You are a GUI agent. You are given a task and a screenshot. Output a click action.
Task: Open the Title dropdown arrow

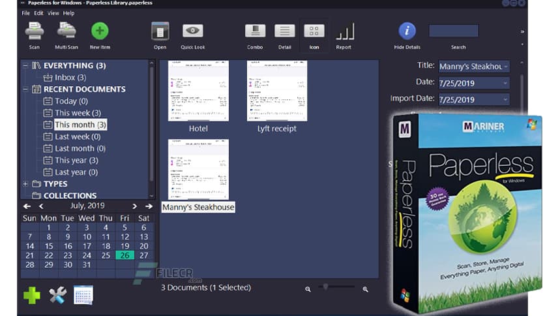(x=506, y=66)
